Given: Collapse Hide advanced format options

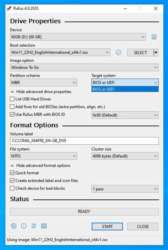Looking at the screenshot, I should [40, 165].
